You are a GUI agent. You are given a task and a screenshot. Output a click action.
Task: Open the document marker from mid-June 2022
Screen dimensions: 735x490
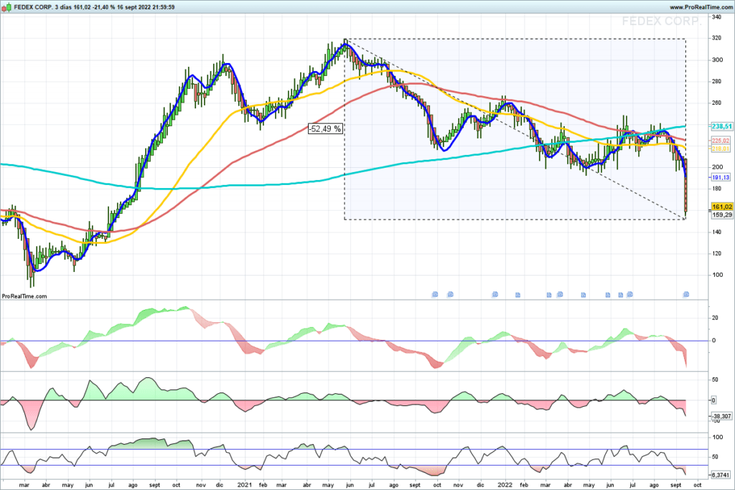point(621,295)
